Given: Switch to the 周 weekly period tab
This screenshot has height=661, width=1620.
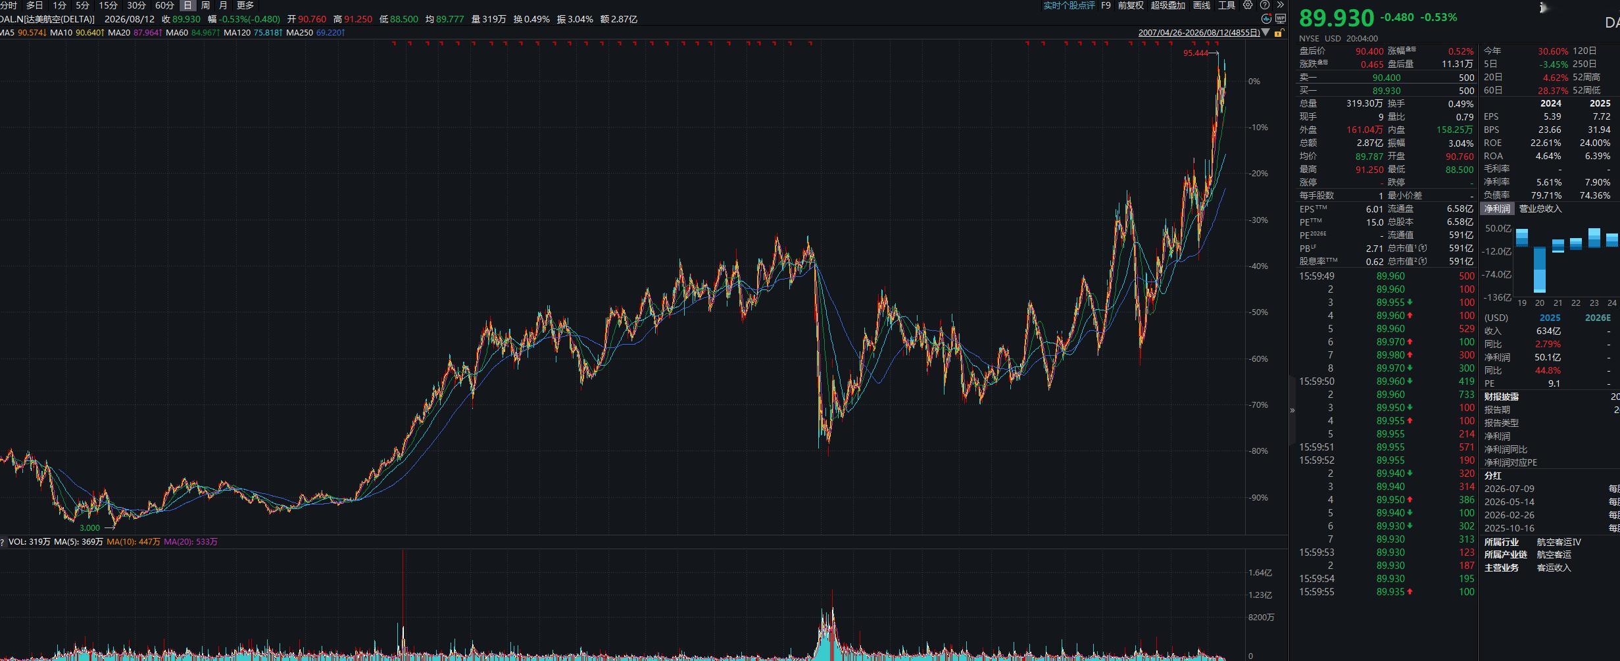Looking at the screenshot, I should coord(205,5).
